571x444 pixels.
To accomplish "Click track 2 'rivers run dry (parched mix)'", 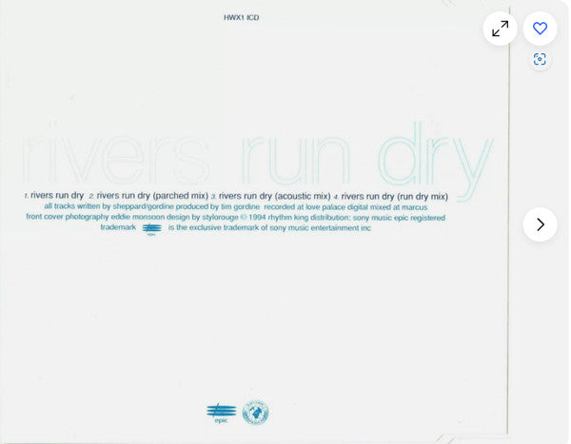I will [148, 196].
